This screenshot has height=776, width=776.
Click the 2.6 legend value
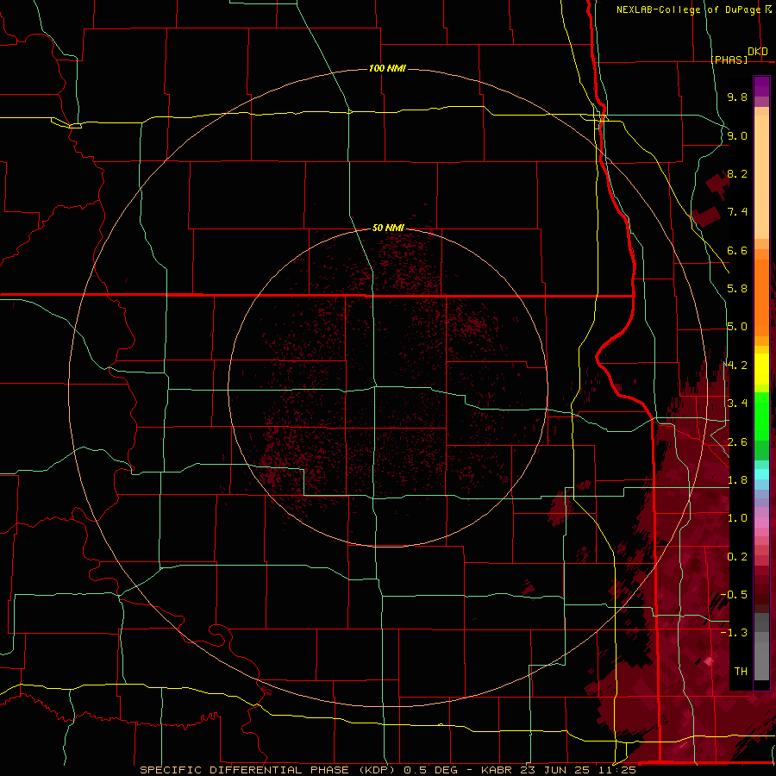[737, 442]
